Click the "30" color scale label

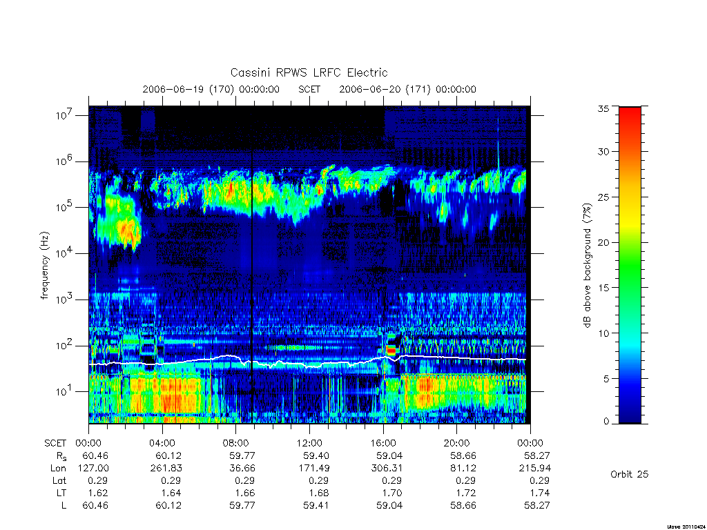coord(603,152)
